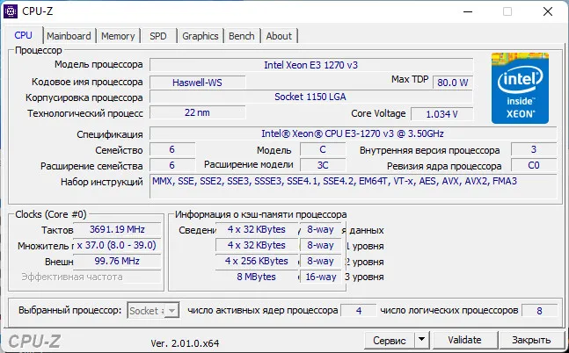Click the 16-way associativity value
This screenshot has width=569, height=353.
click(321, 277)
